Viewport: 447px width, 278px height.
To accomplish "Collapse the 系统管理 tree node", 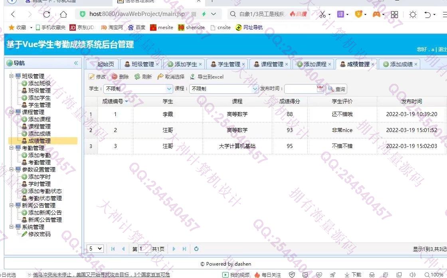I will click(12, 227).
